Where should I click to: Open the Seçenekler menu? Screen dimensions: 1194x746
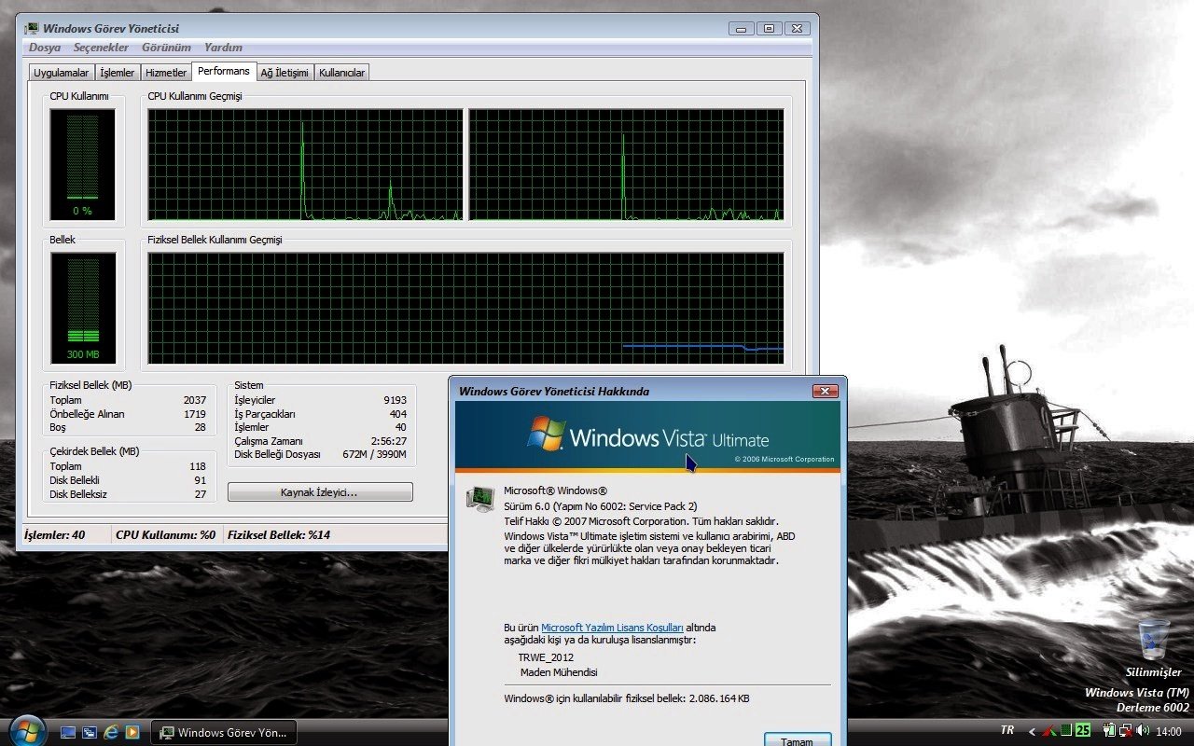101,48
